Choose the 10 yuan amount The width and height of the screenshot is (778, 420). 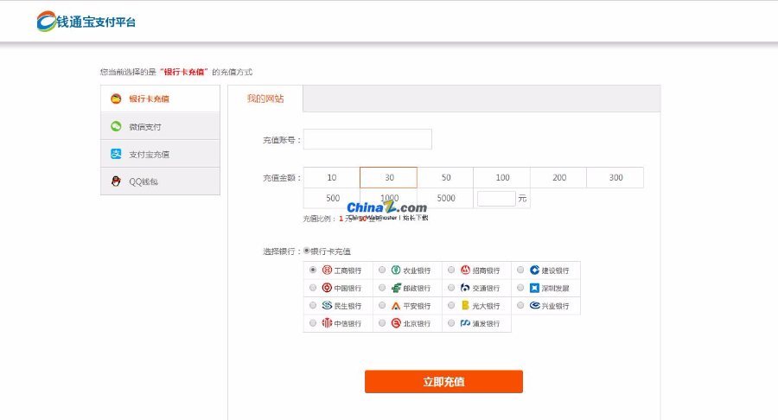[x=331, y=177]
